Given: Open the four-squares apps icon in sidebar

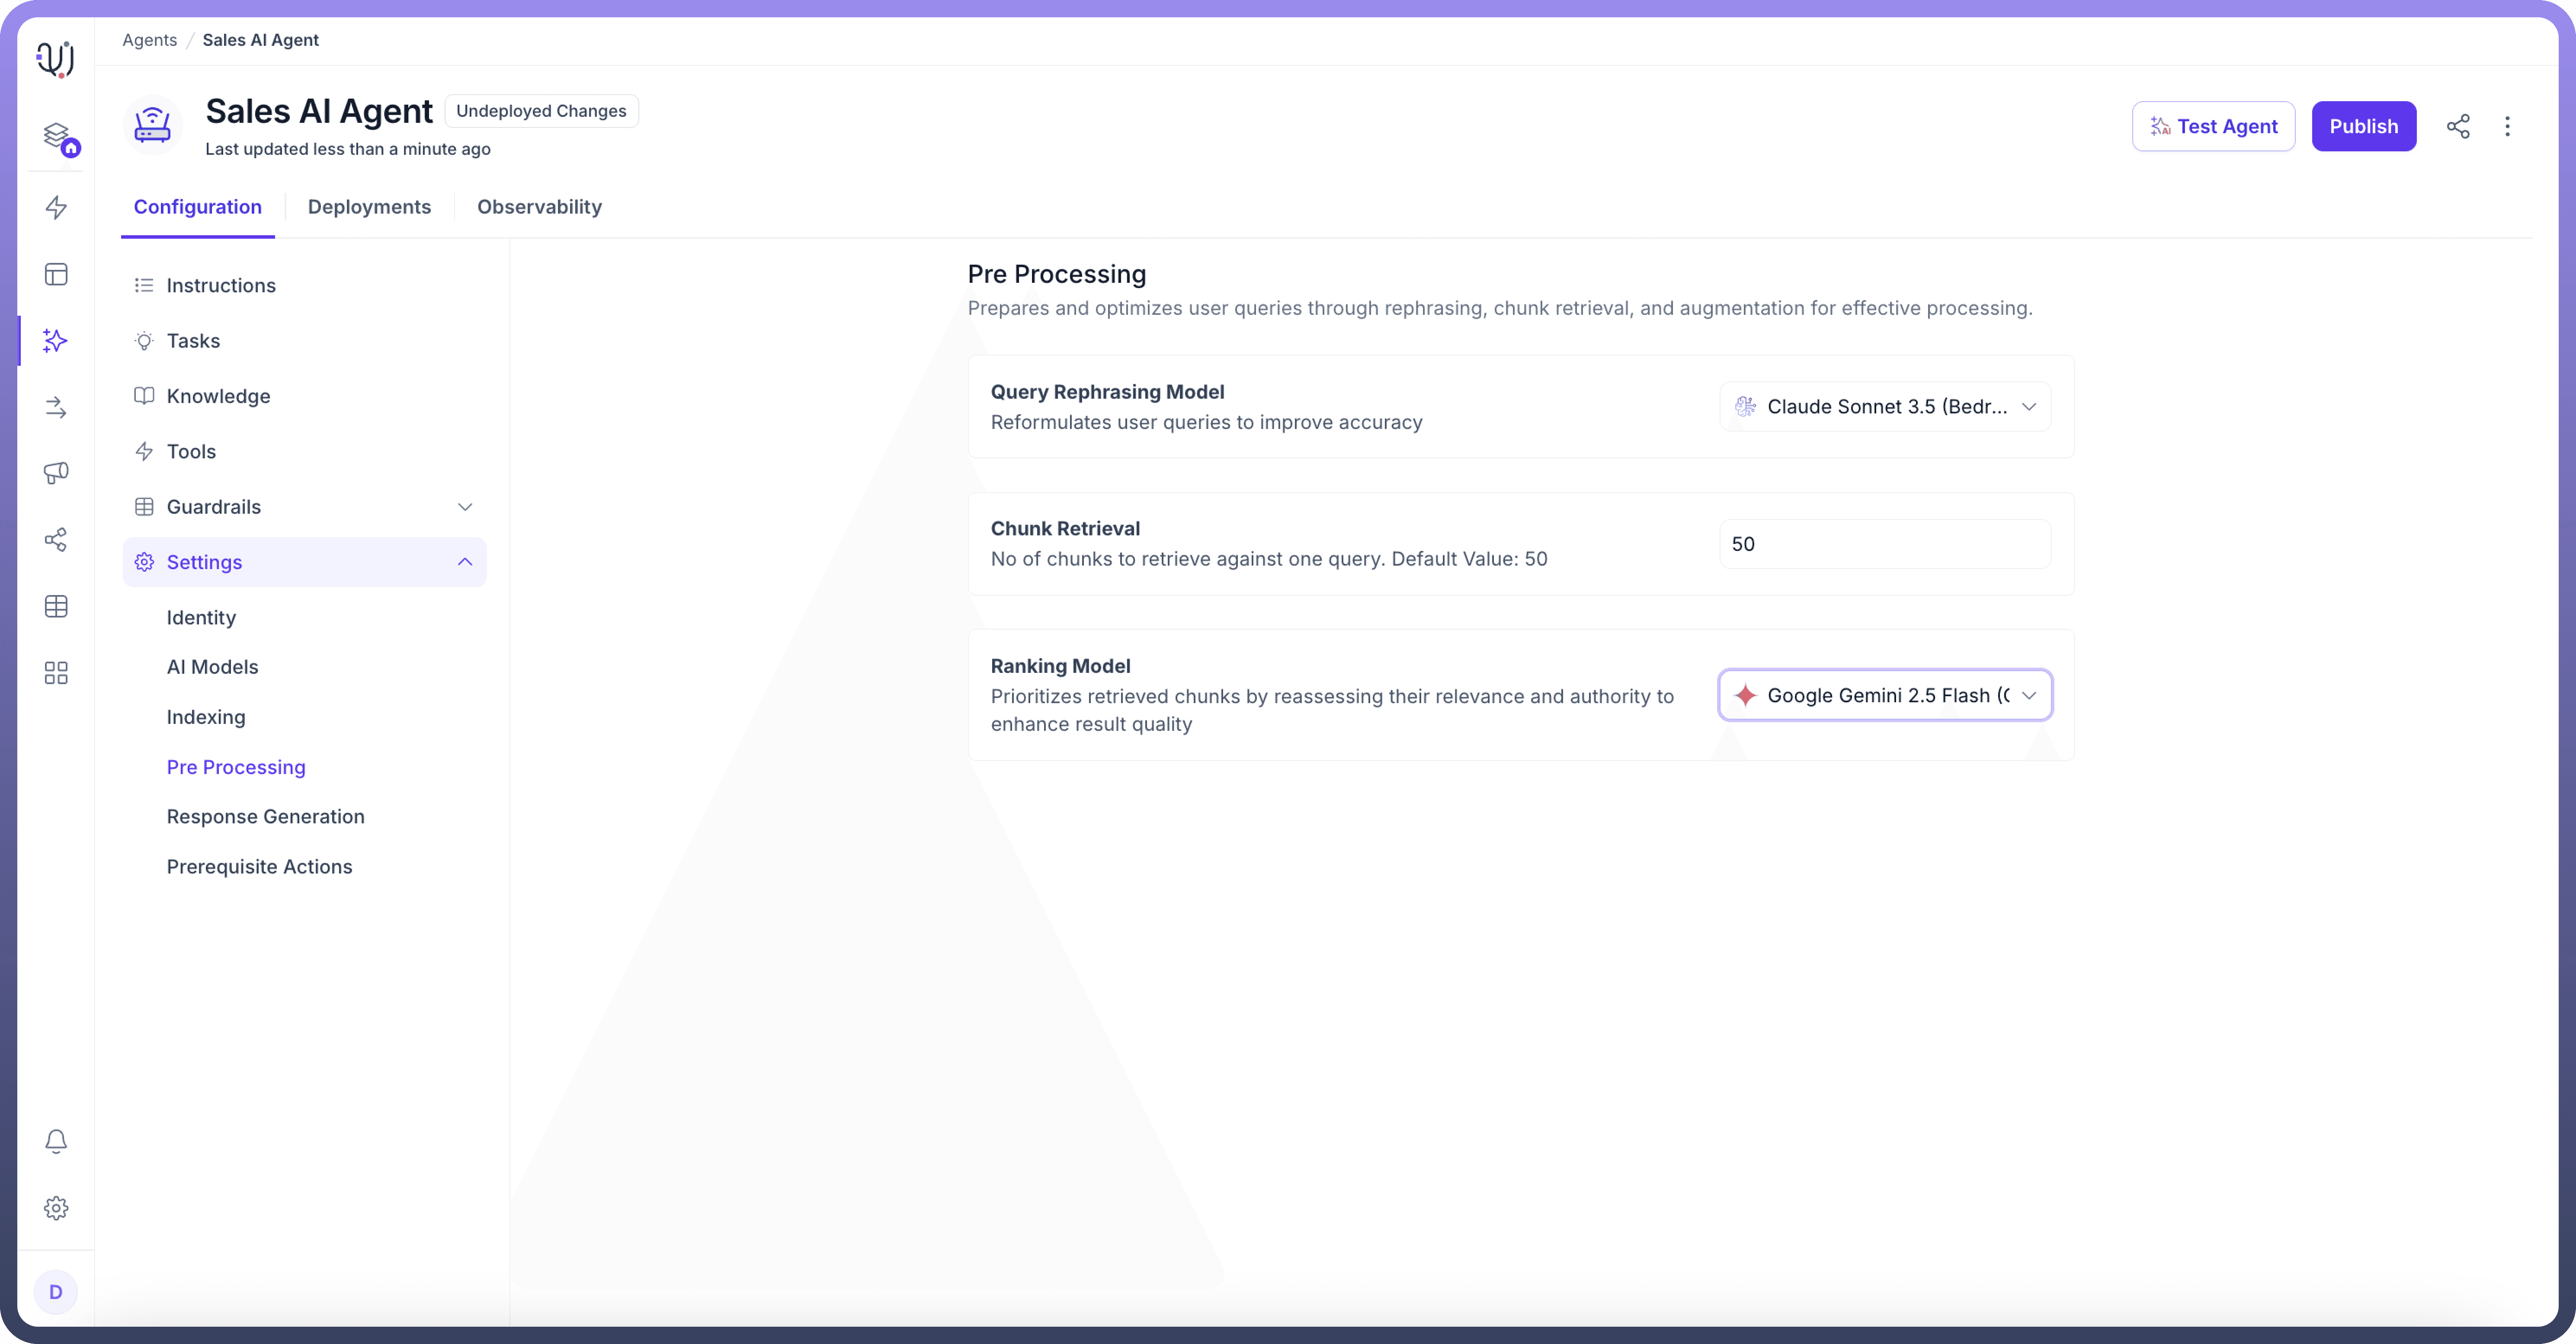Looking at the screenshot, I should click(x=56, y=673).
